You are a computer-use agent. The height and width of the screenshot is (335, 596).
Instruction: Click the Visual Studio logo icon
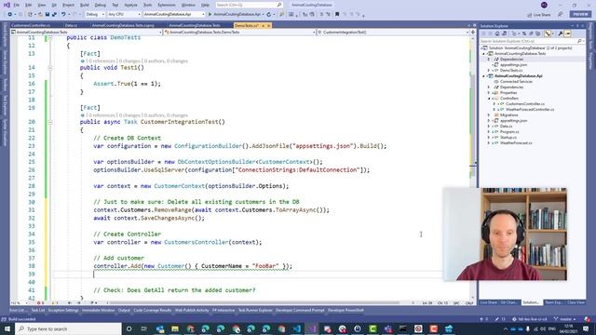coord(7,5)
